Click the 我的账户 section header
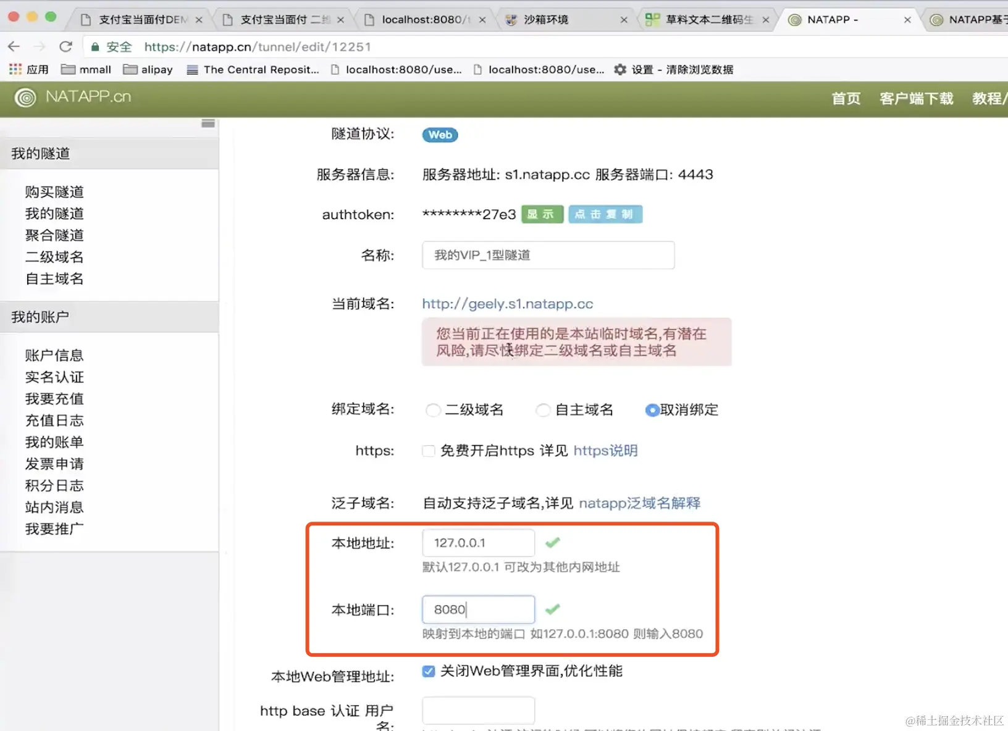 pyautogui.click(x=109, y=317)
